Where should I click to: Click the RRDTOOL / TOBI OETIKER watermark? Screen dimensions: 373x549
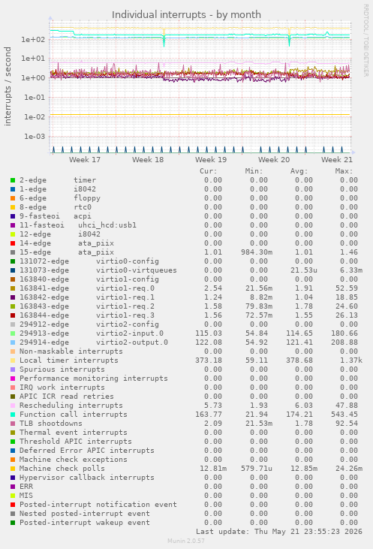point(365,41)
